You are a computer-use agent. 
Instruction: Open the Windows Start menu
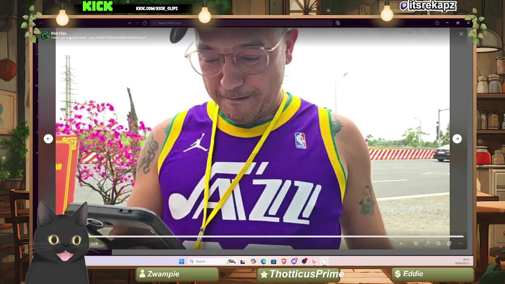point(181,262)
